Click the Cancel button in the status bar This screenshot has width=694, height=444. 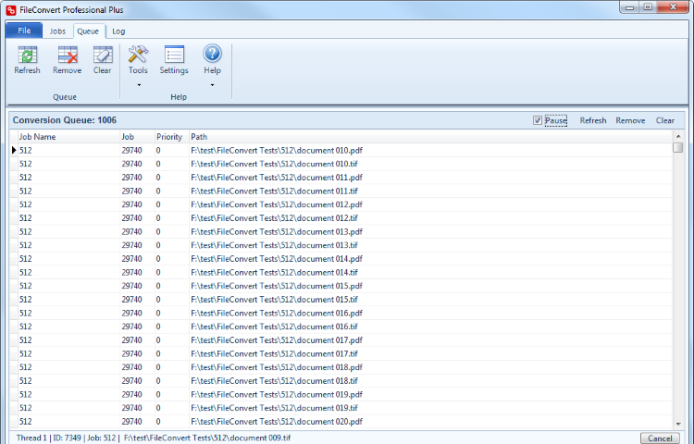[x=660, y=438]
